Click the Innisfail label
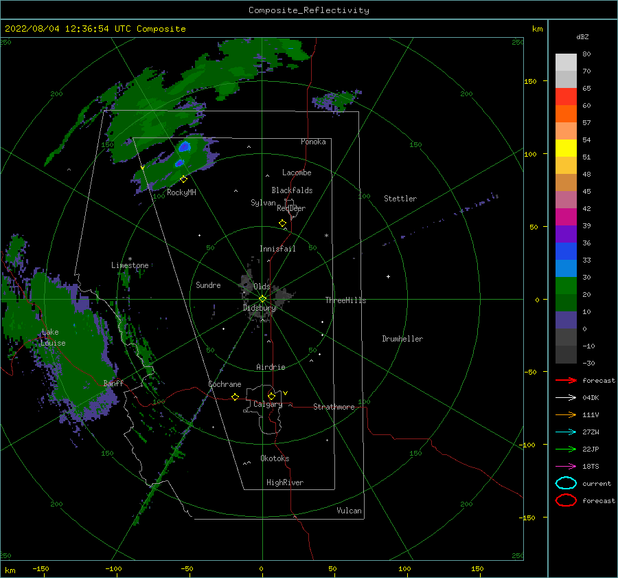Image resolution: width=618 pixels, height=578 pixels. (277, 249)
